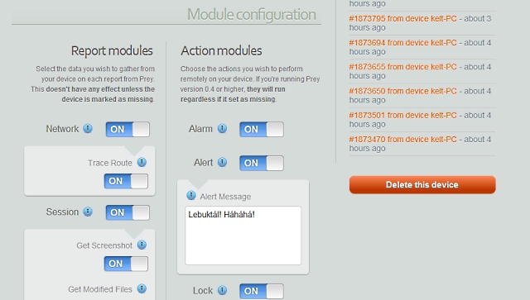The image size is (530, 300).
Task: Click the Report modules heading
Action: (112, 51)
